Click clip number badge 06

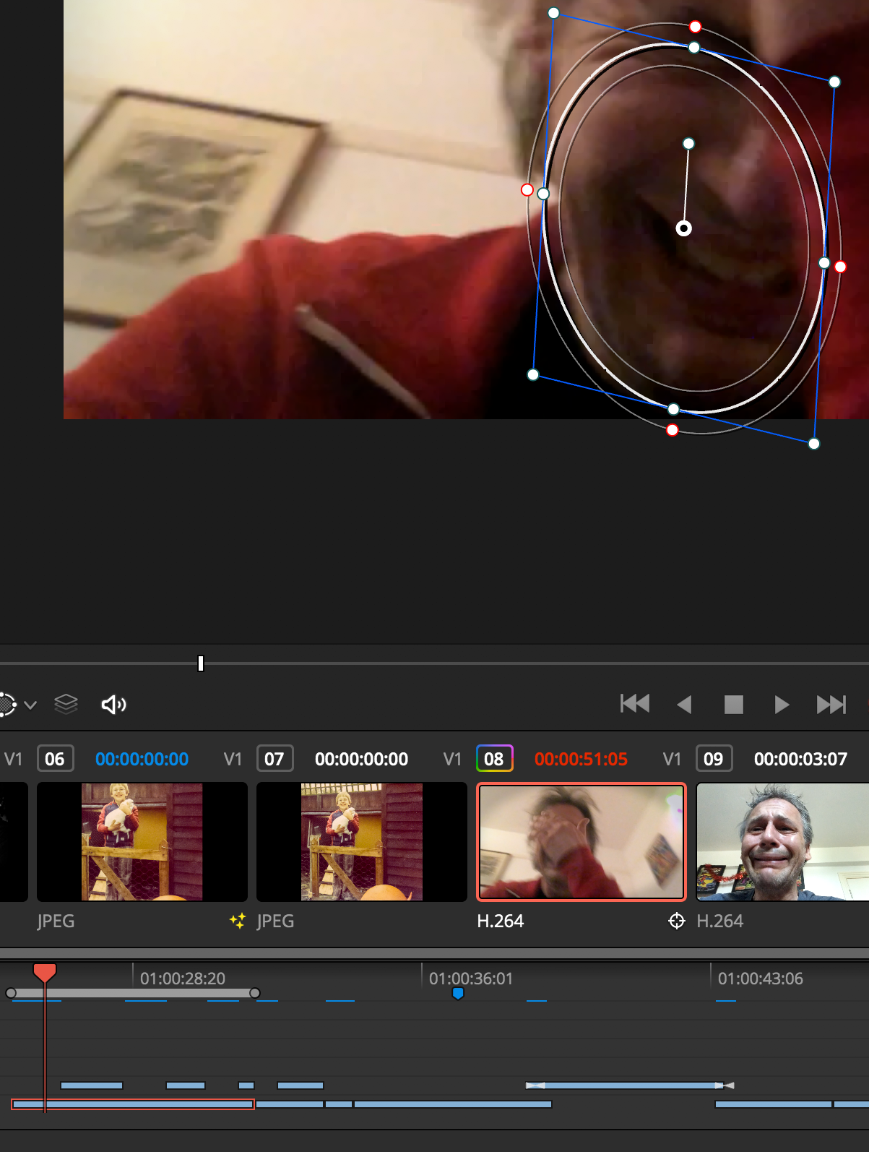coord(55,759)
